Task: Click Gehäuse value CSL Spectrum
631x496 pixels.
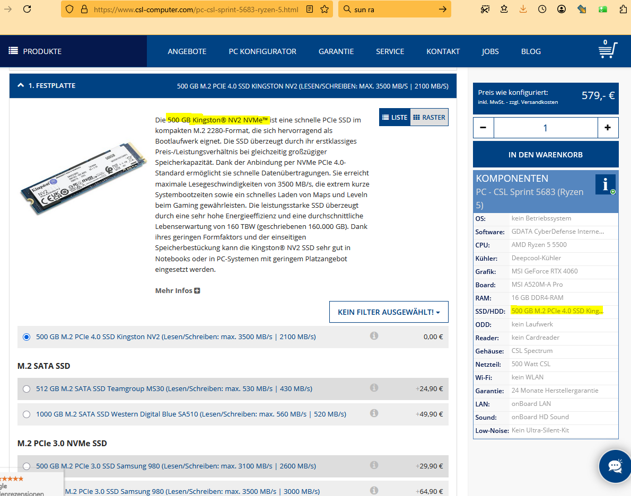Action: [x=532, y=351]
